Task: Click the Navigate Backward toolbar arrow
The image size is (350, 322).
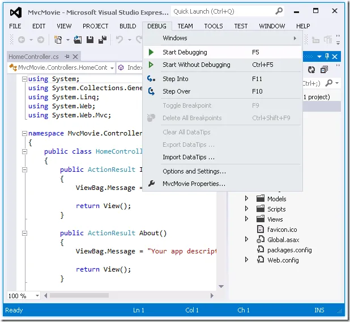Action: [22, 40]
